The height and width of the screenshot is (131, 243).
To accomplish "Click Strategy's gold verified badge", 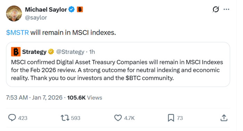I will coord(51,52).
